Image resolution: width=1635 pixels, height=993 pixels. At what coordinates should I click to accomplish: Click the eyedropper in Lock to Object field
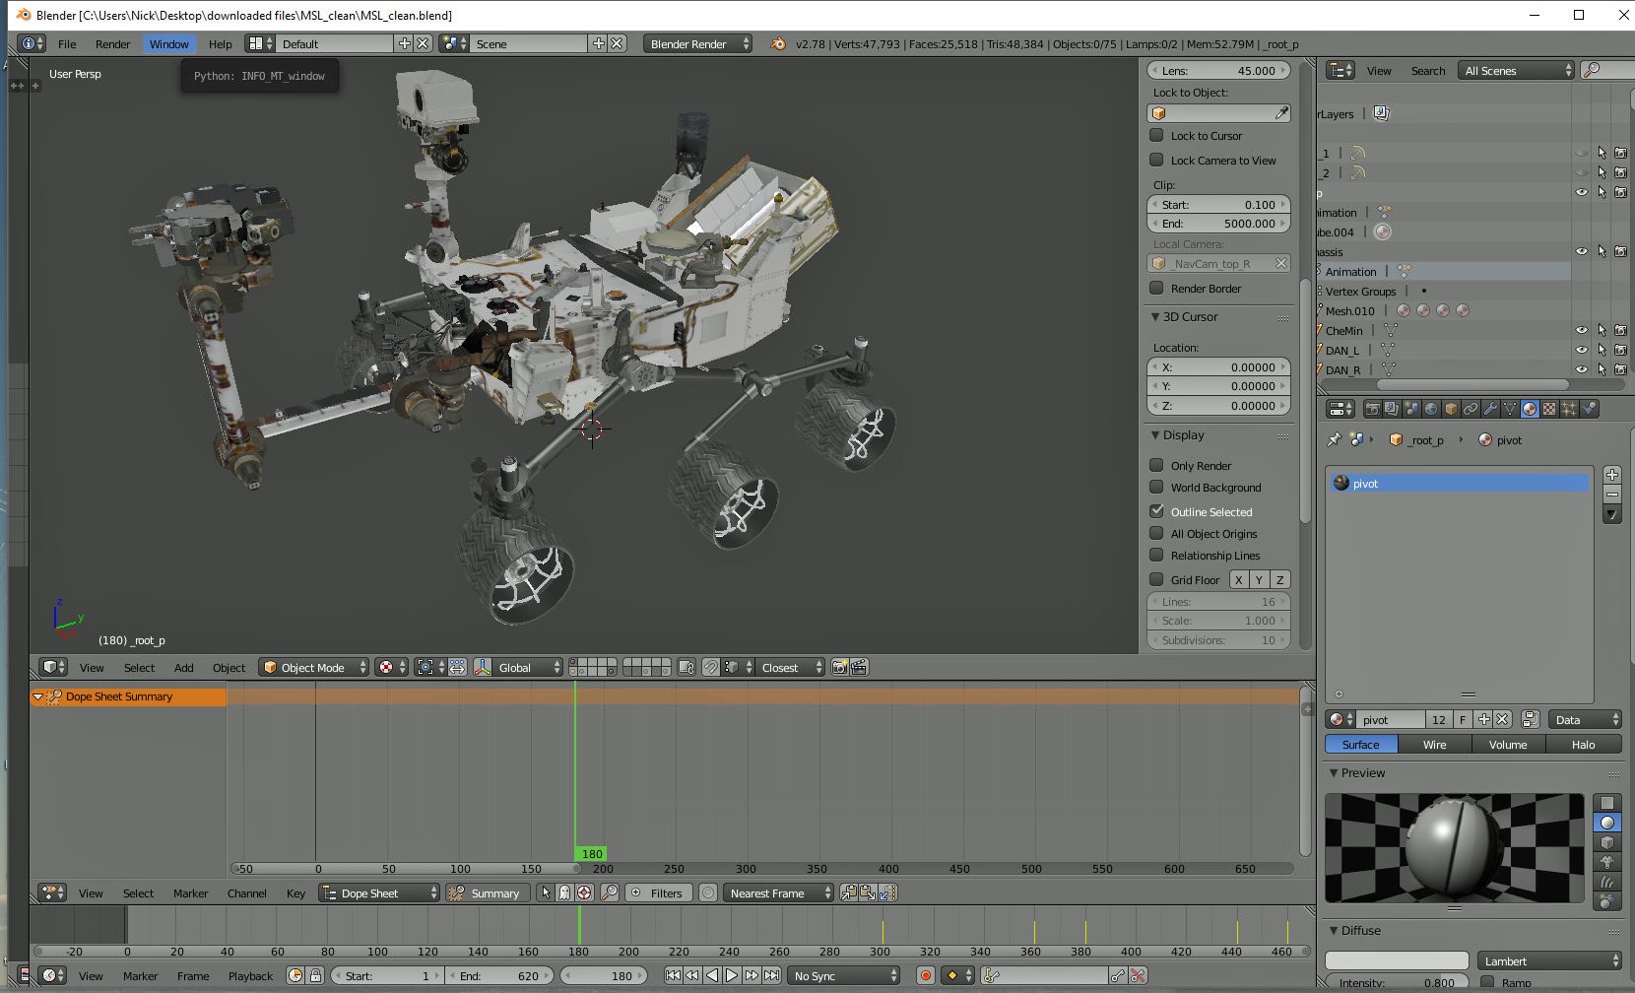click(x=1281, y=113)
